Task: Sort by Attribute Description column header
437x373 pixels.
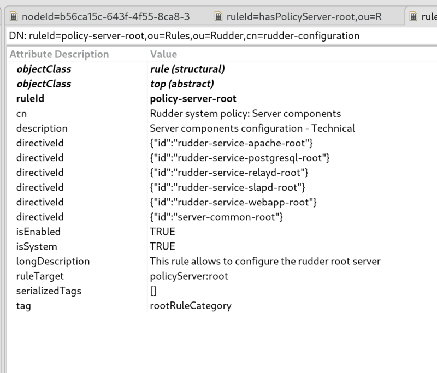Action: click(x=77, y=54)
